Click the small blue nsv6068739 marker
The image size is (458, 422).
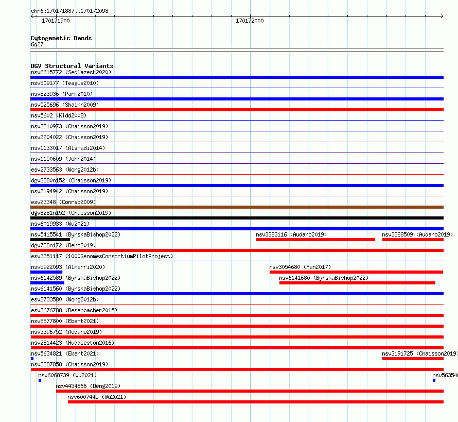(x=40, y=380)
